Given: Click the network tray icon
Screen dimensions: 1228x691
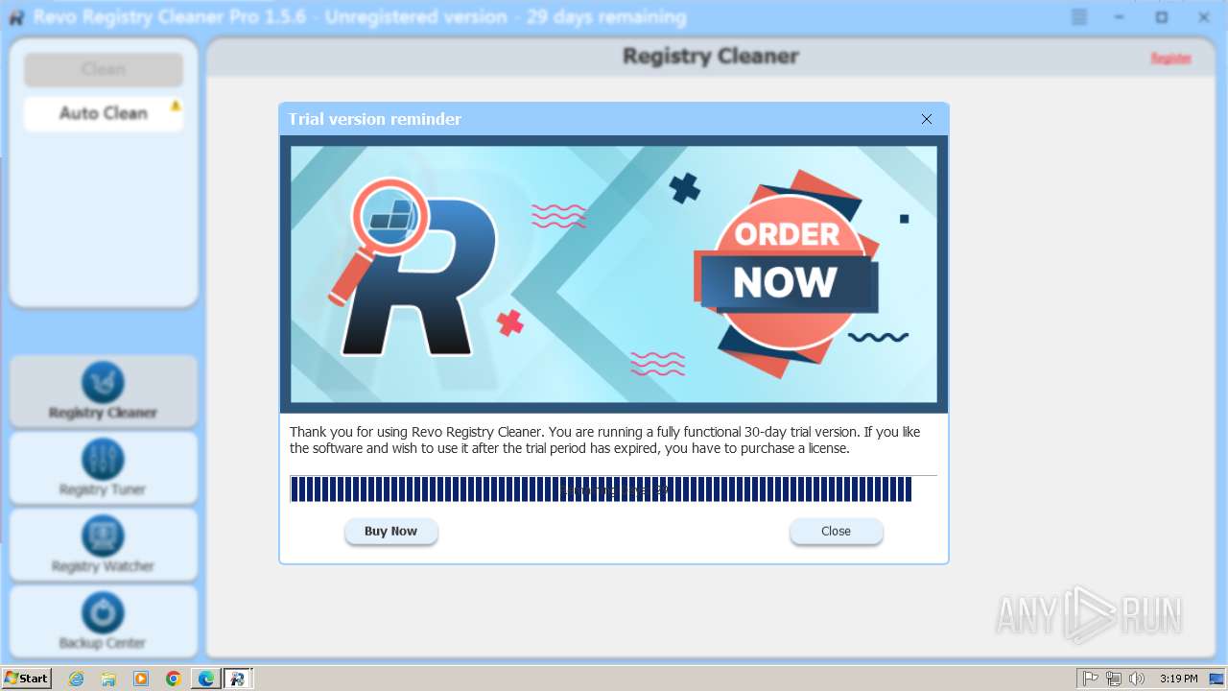Looking at the screenshot, I should (1114, 679).
